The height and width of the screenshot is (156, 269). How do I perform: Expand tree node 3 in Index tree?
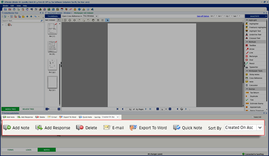click(x=3, y=25)
